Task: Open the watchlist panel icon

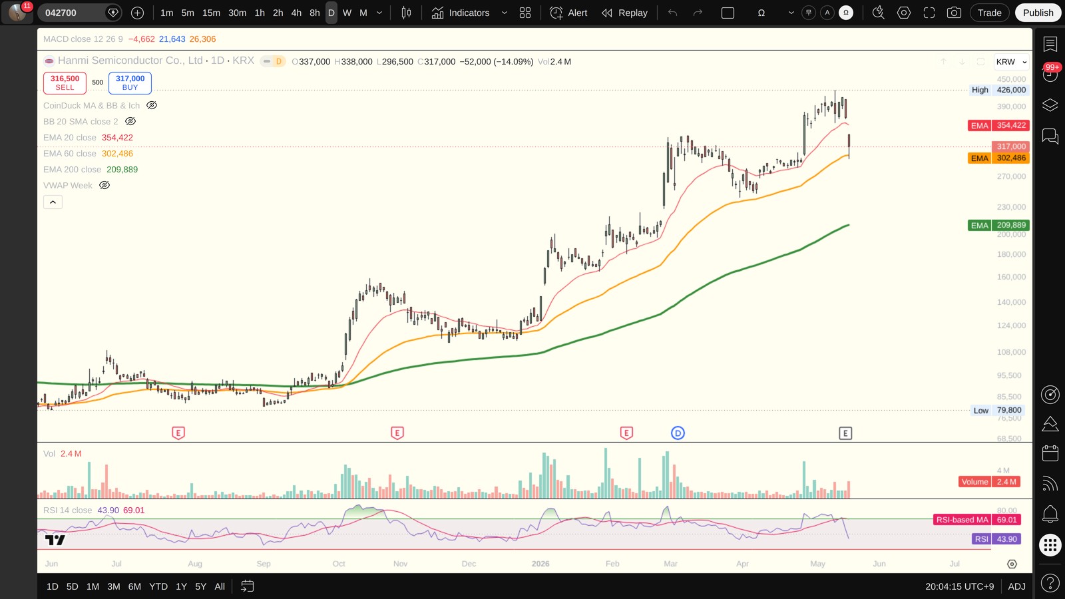Action: [x=1050, y=44]
